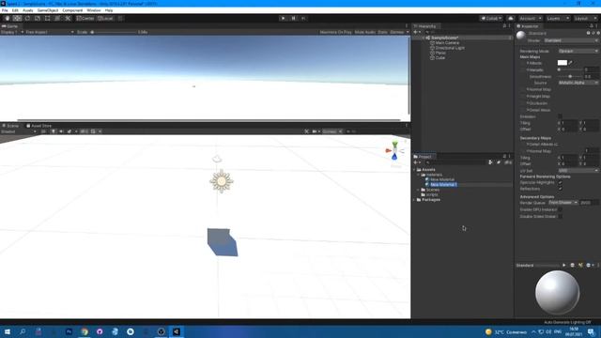Open the Account dropdown
The width and height of the screenshot is (601, 338).
530,19
